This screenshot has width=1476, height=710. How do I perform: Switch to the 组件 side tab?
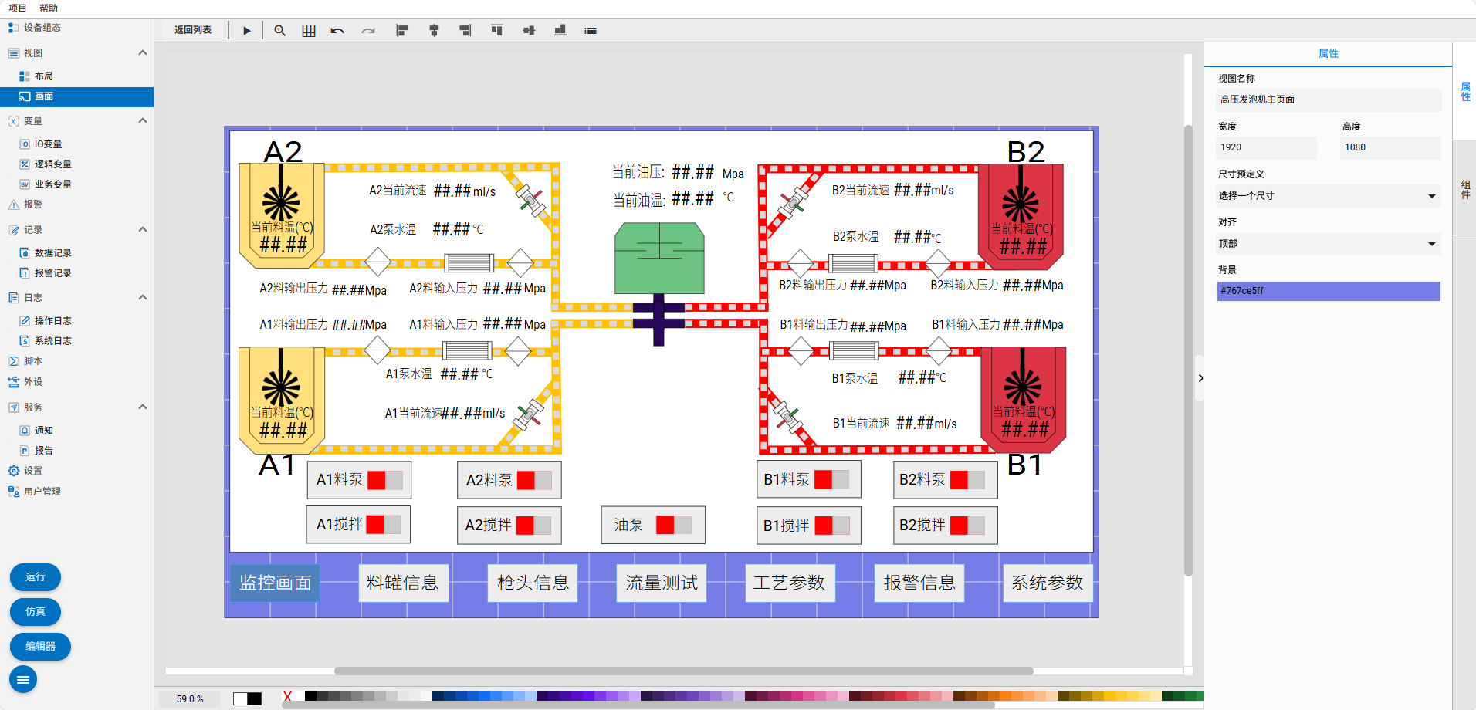1465,189
